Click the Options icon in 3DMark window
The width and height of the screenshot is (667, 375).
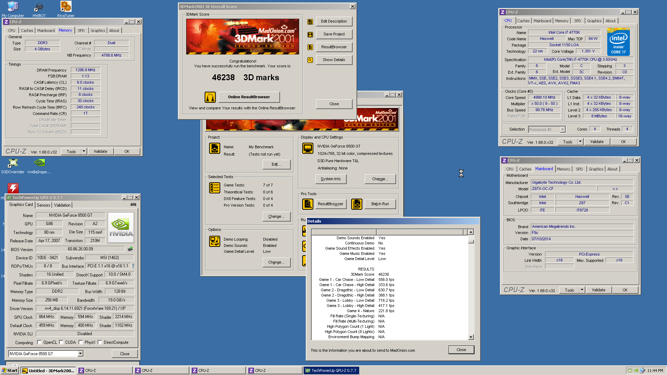tap(215, 241)
